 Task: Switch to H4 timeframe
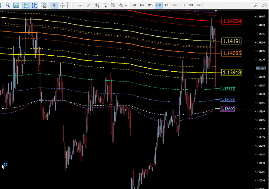coord(175,5)
